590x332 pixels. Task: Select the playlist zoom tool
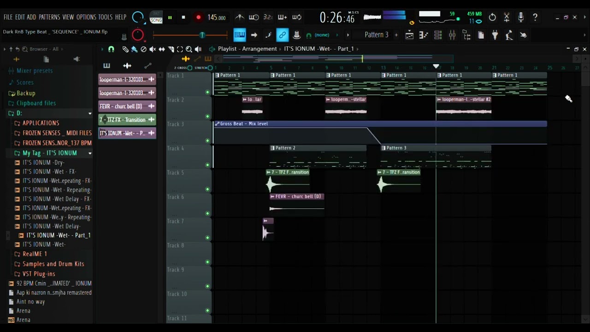pos(189,49)
